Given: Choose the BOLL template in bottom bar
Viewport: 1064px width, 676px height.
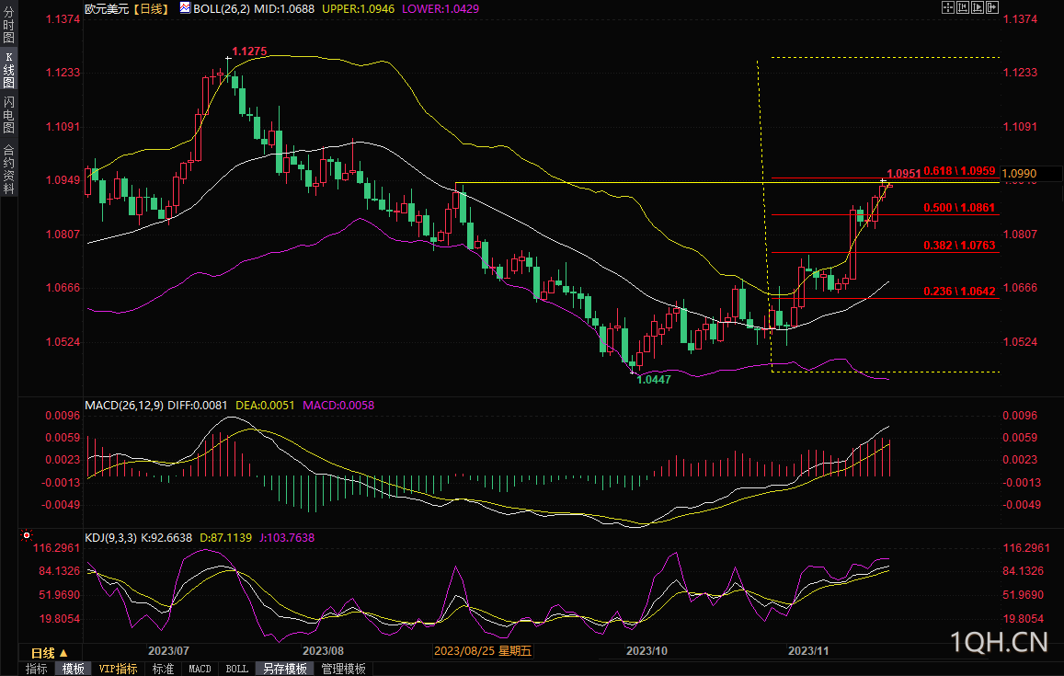Looking at the screenshot, I should pyautogui.click(x=236, y=669).
